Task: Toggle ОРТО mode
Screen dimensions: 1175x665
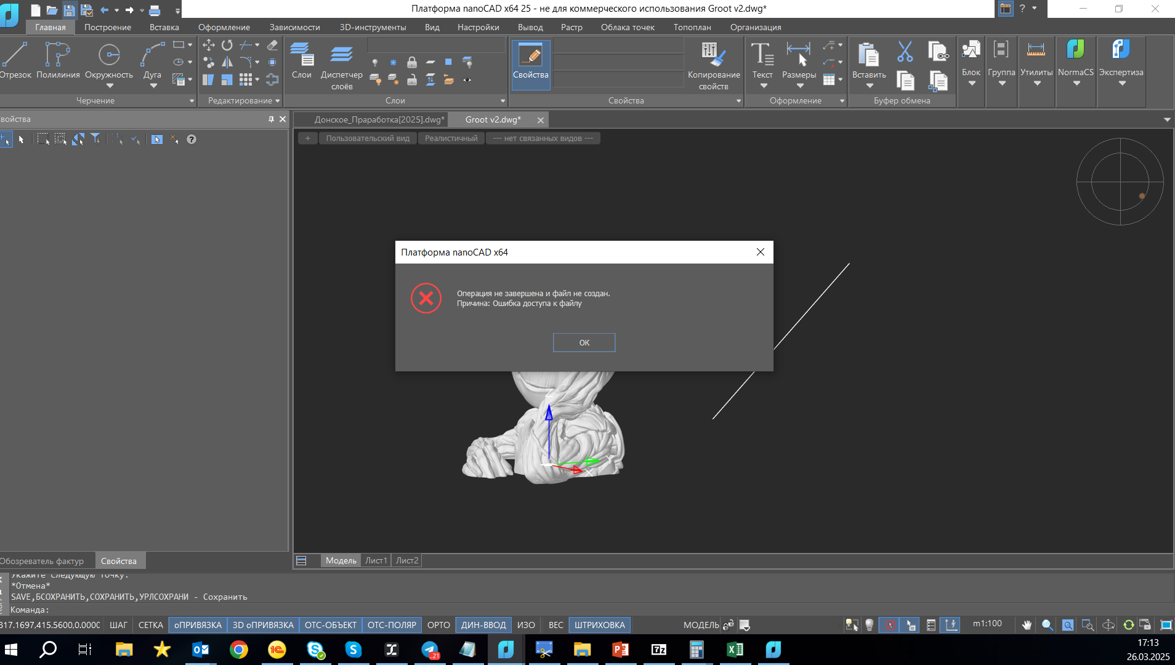Action: point(438,625)
